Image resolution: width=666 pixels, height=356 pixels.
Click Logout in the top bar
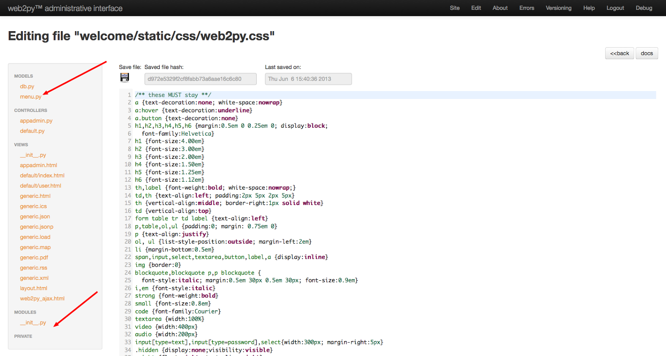pos(615,8)
